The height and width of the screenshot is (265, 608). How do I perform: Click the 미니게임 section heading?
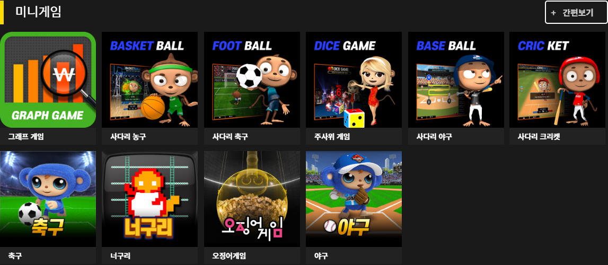38,12
